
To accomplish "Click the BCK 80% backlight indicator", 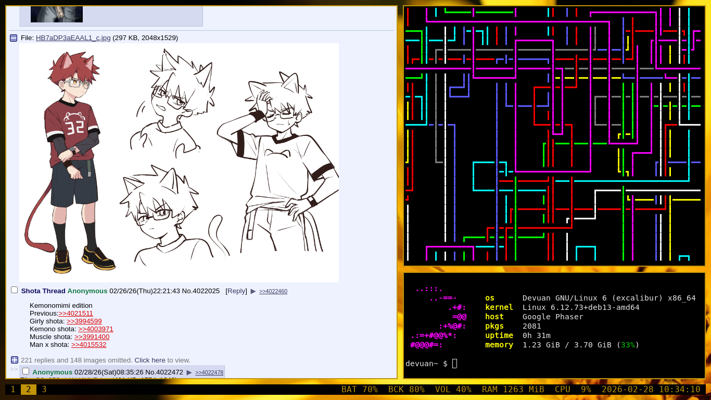I will 407,390.
